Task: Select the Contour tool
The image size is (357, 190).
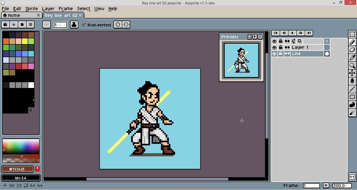Action: (352, 105)
